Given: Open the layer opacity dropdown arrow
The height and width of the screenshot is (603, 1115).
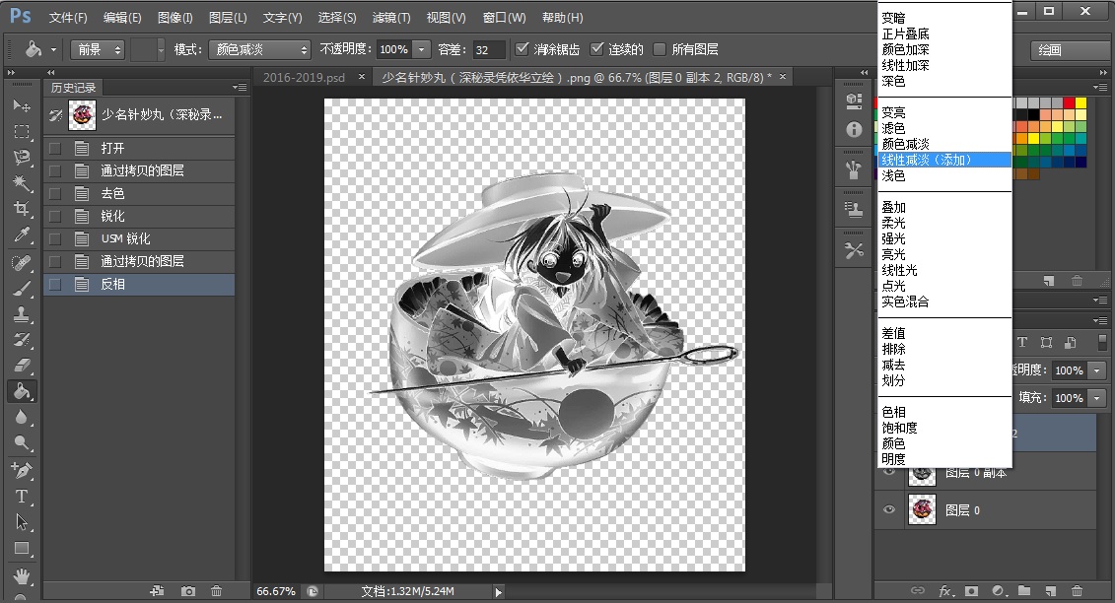Looking at the screenshot, I should pyautogui.click(x=1096, y=370).
